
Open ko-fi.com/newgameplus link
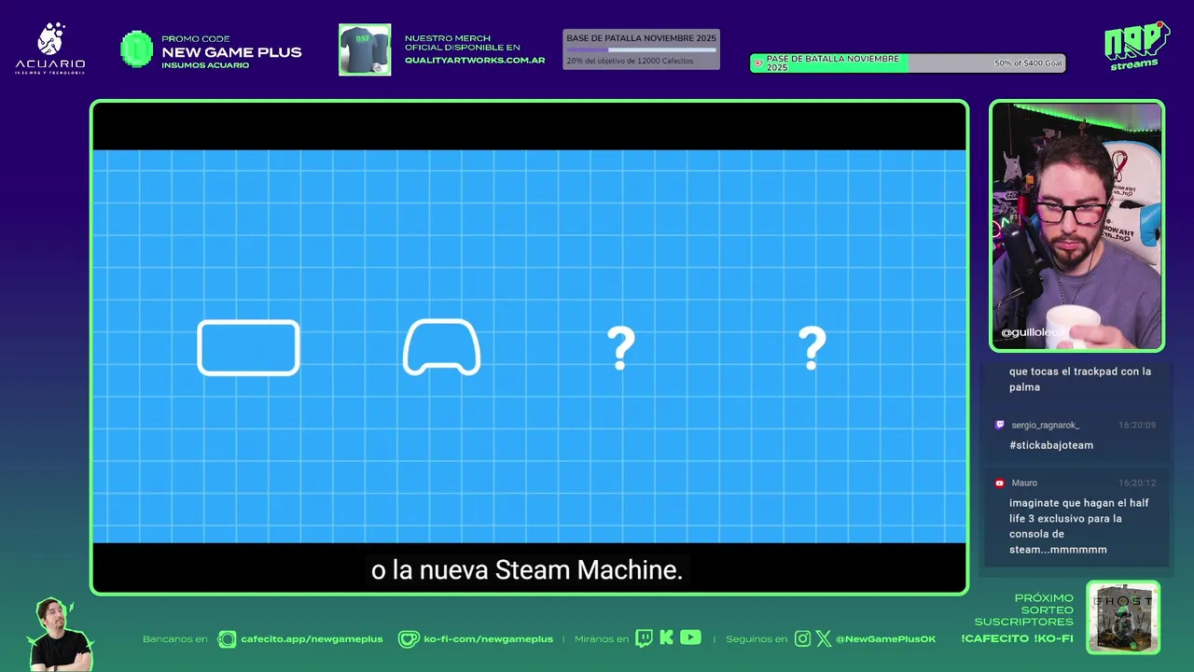(x=488, y=639)
